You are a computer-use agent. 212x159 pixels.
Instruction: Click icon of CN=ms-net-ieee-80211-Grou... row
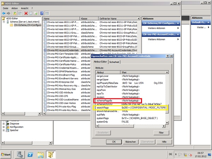coord(45,33)
